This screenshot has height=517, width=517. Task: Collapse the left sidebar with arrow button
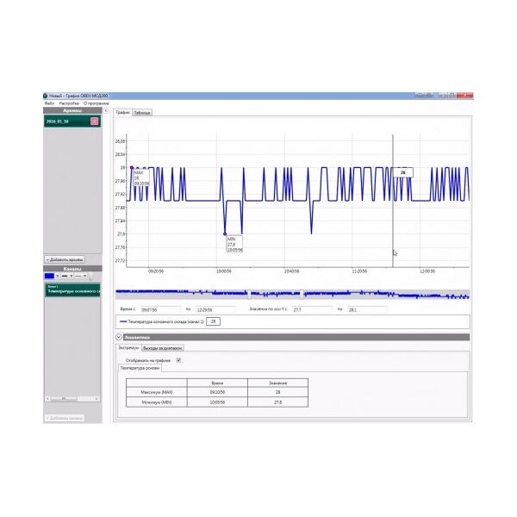[x=106, y=111]
